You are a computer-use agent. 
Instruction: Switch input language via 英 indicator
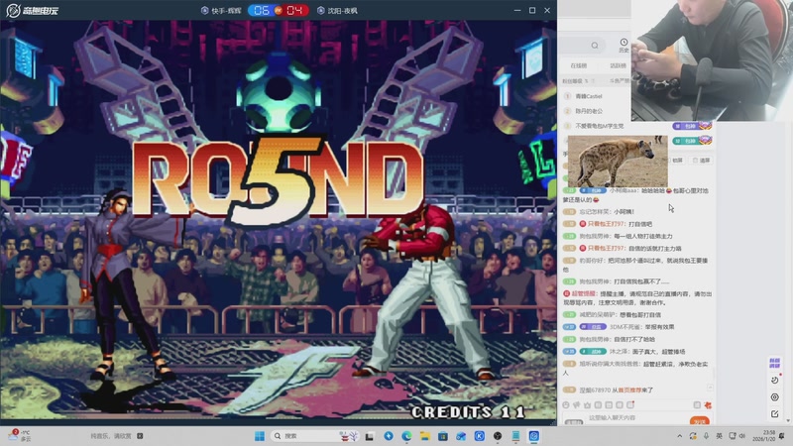[x=720, y=436]
